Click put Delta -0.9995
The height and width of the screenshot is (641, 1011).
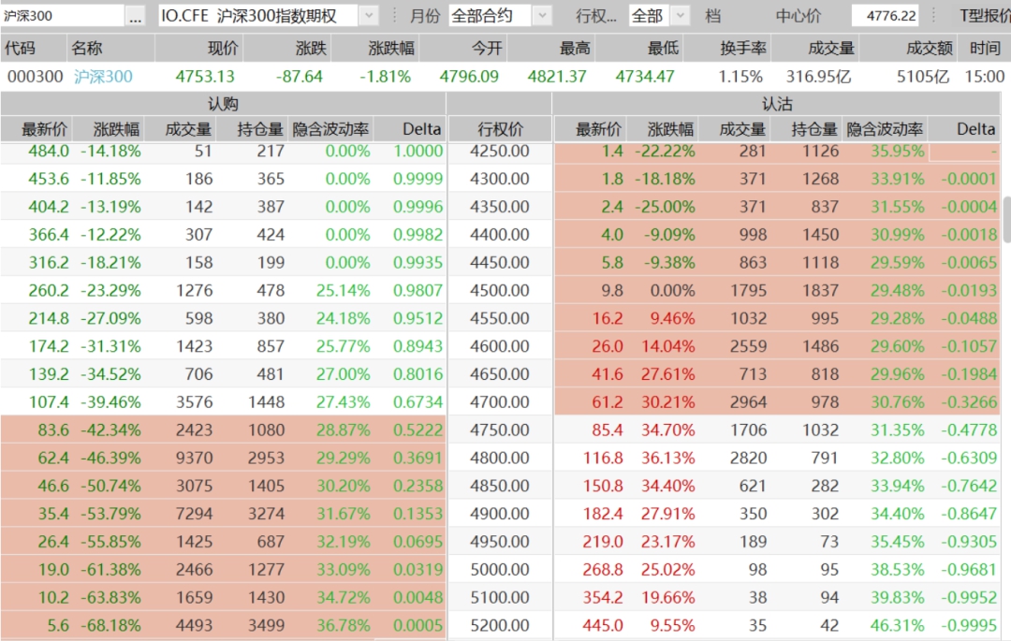[x=969, y=625]
